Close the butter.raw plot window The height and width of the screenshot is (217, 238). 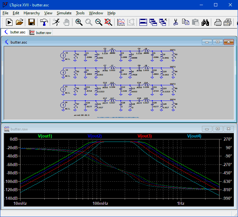click(229, 129)
